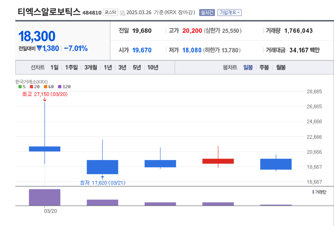Screen dimensions: 334x226
Task: Click the 거래량 legend marker in volume chart
Action: 313,192
